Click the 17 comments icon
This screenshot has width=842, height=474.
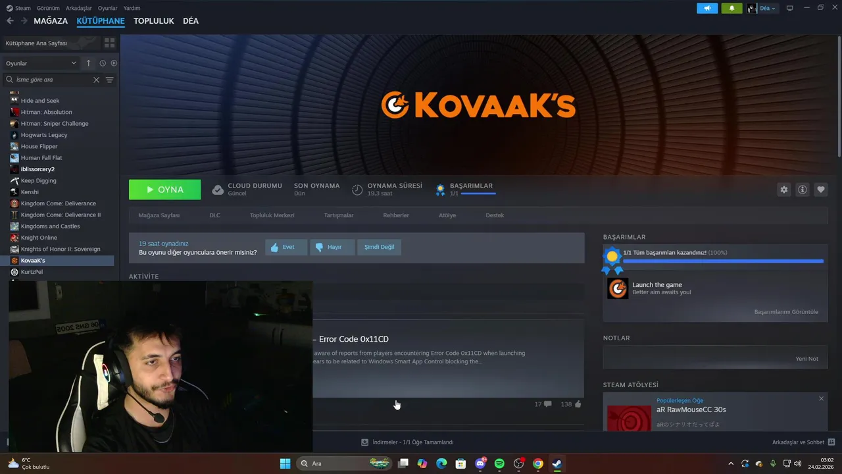coord(547,404)
